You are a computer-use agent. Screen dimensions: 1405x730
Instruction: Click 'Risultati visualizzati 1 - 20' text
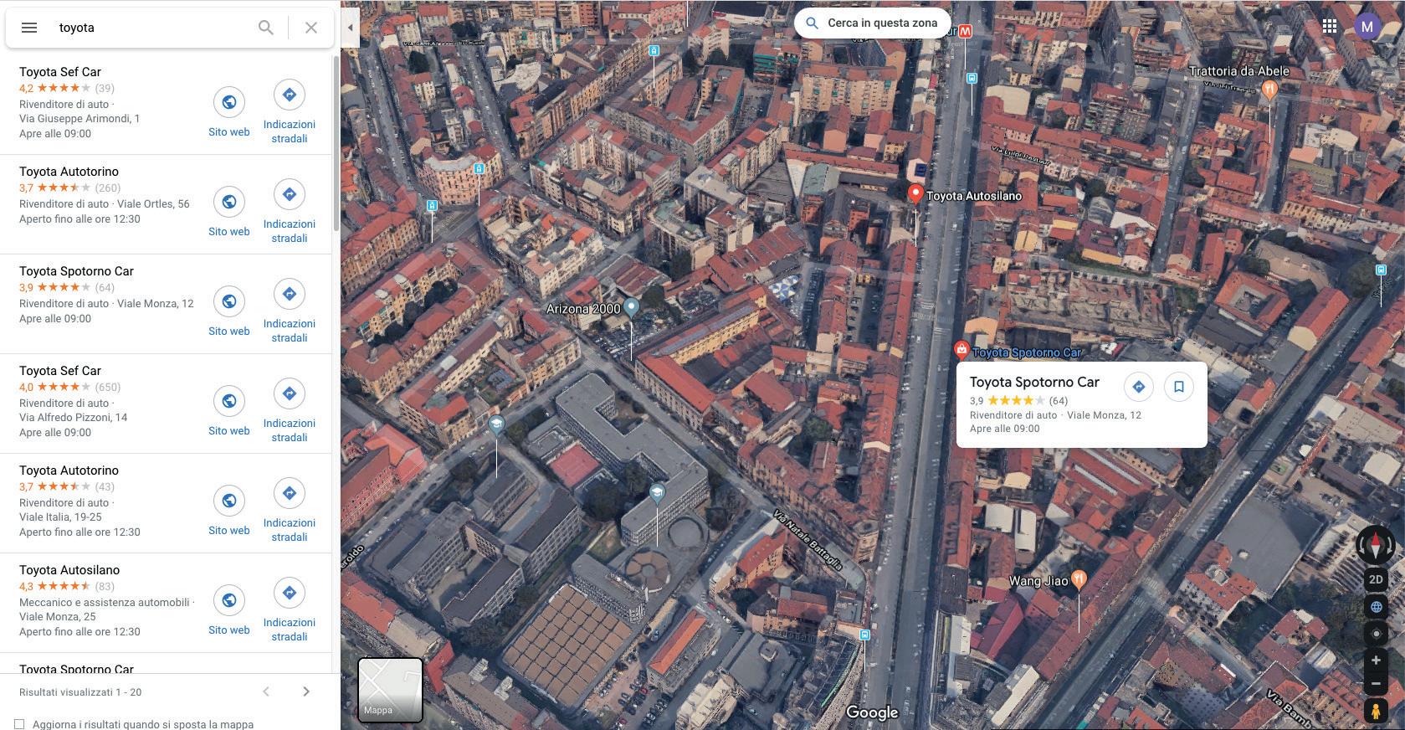click(x=80, y=692)
